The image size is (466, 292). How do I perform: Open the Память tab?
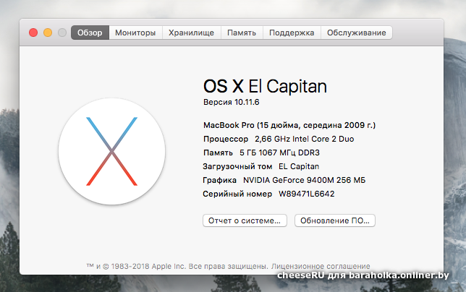242,33
